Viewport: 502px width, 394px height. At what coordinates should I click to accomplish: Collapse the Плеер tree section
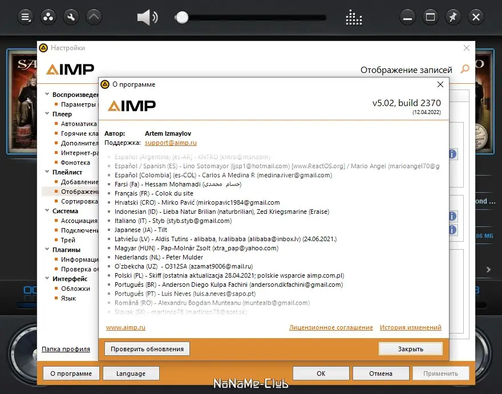pos(47,113)
